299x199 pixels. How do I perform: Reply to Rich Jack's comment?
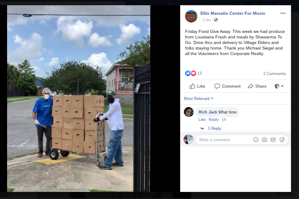(x=214, y=119)
